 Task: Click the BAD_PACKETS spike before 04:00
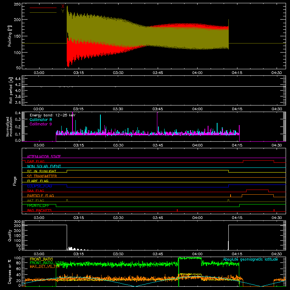[177, 210]
